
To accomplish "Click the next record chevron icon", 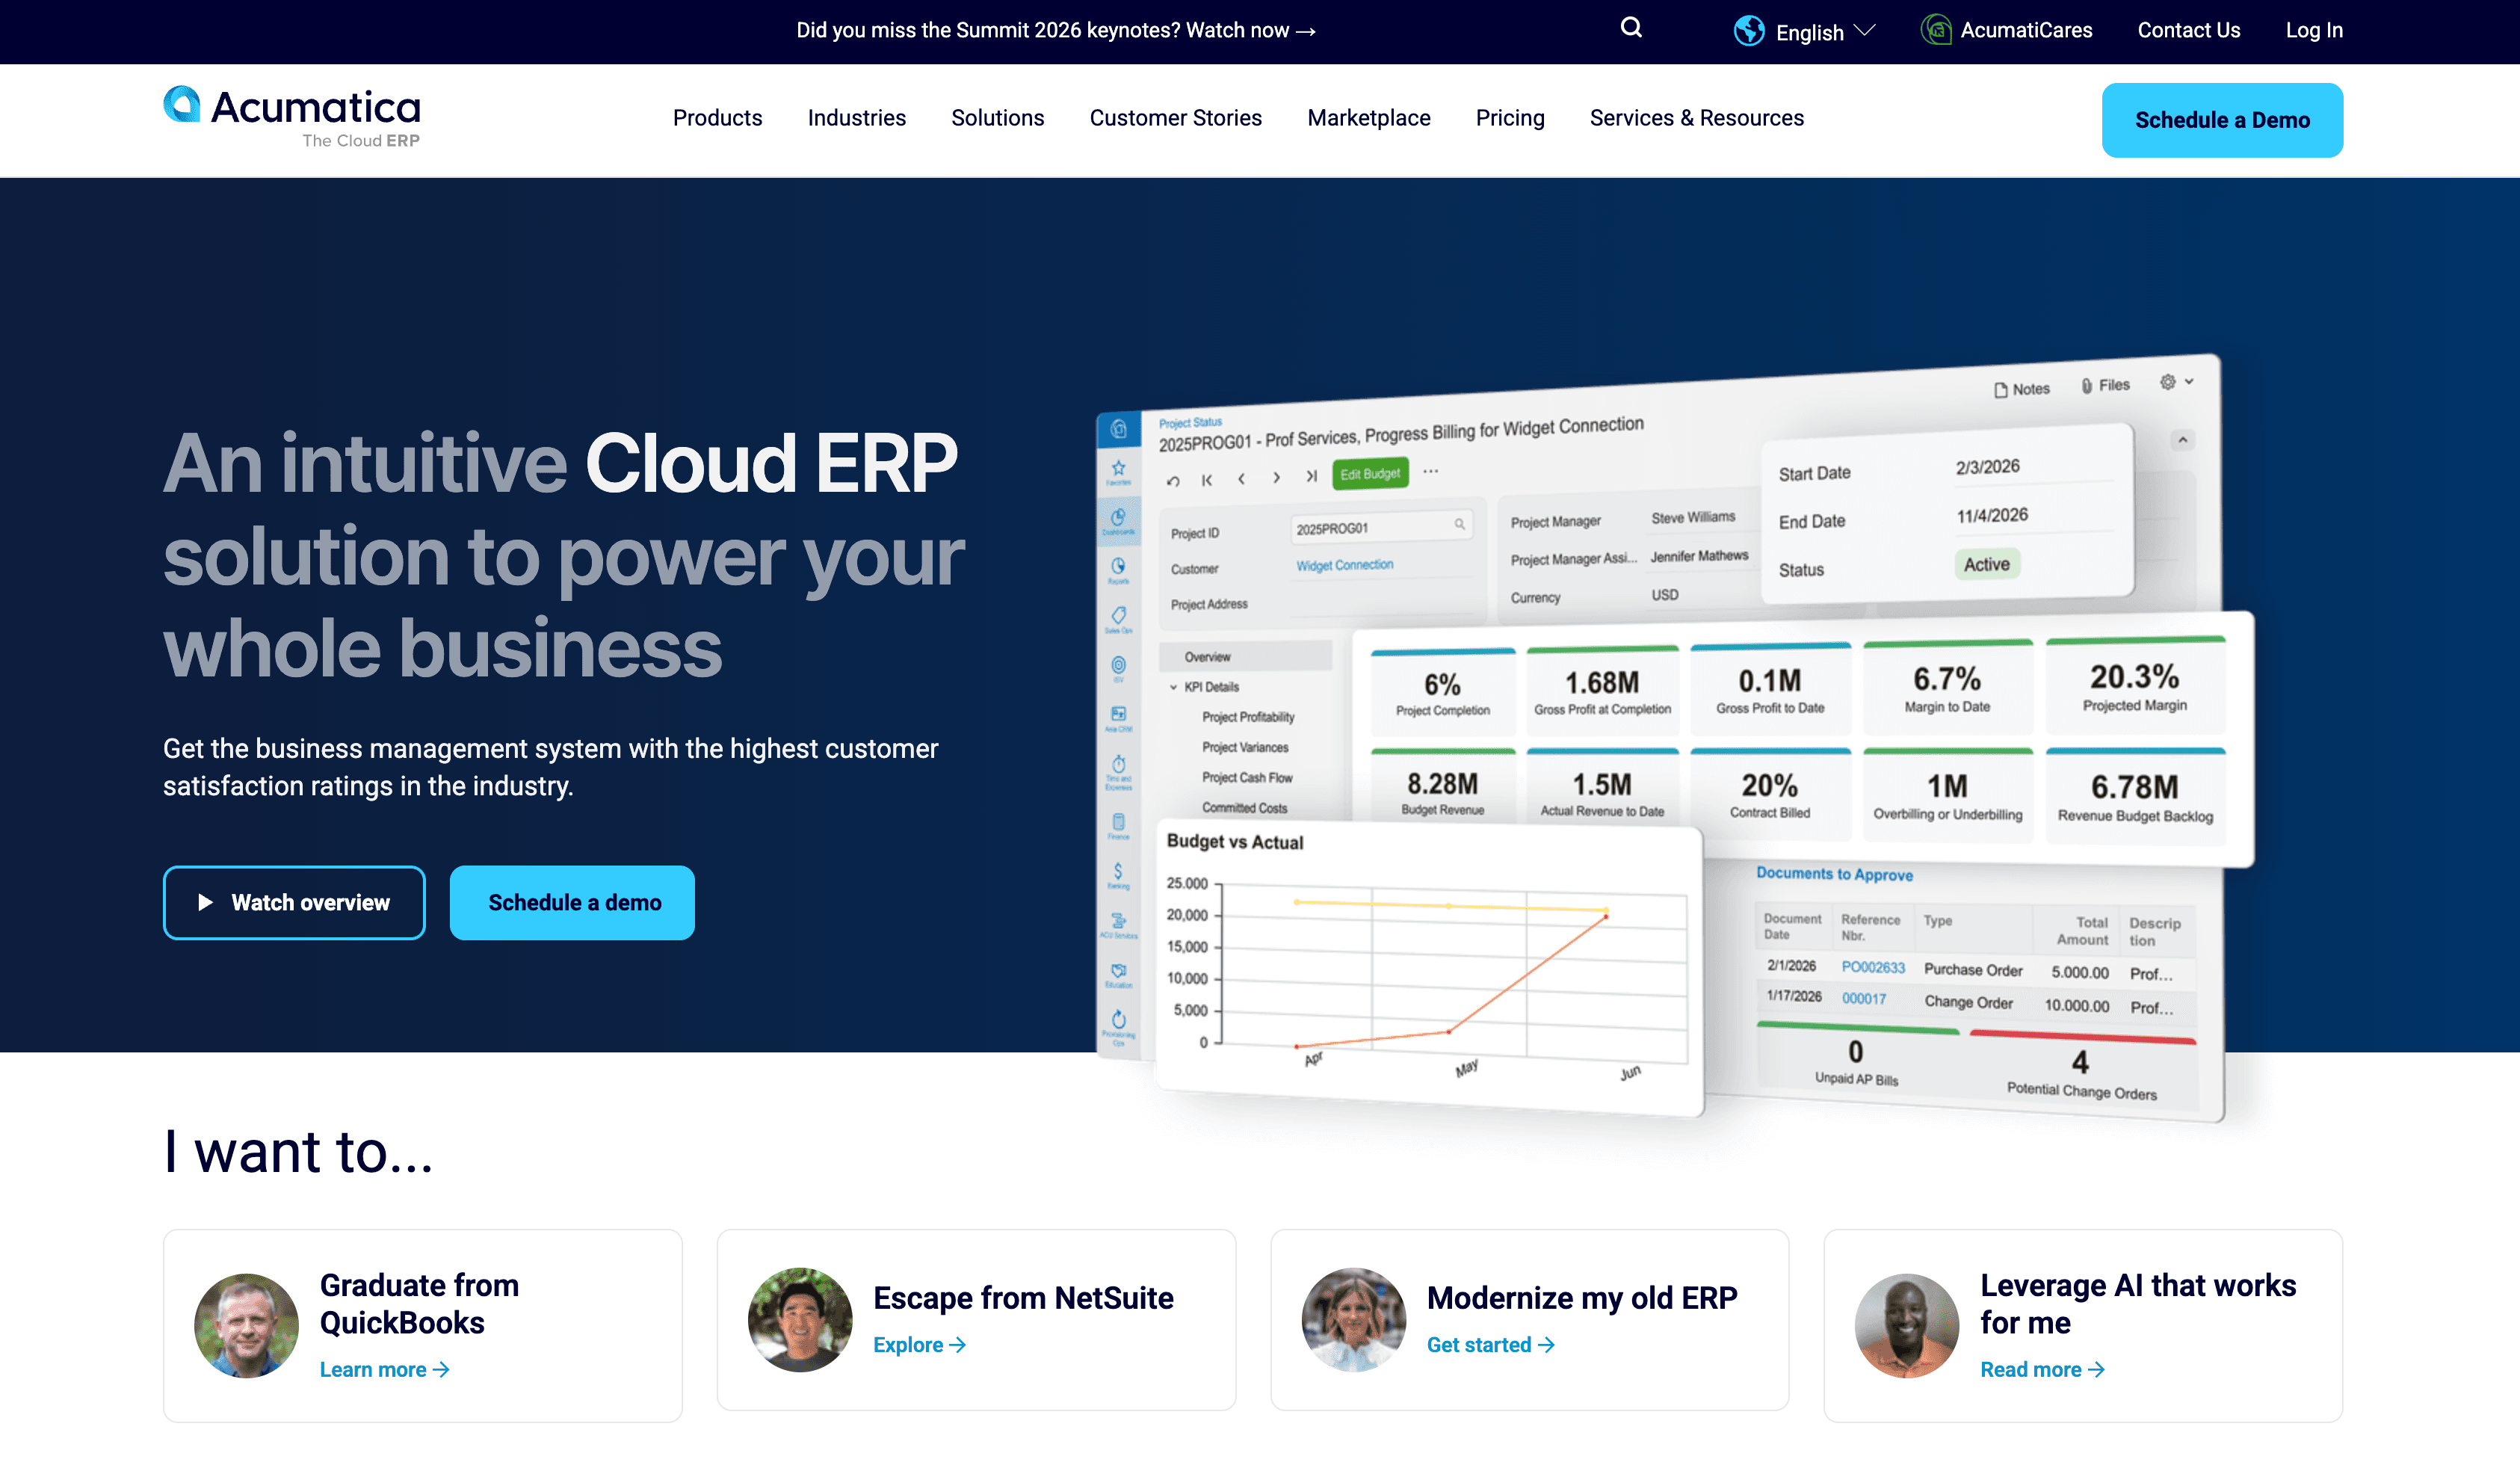I will pos(1276,477).
